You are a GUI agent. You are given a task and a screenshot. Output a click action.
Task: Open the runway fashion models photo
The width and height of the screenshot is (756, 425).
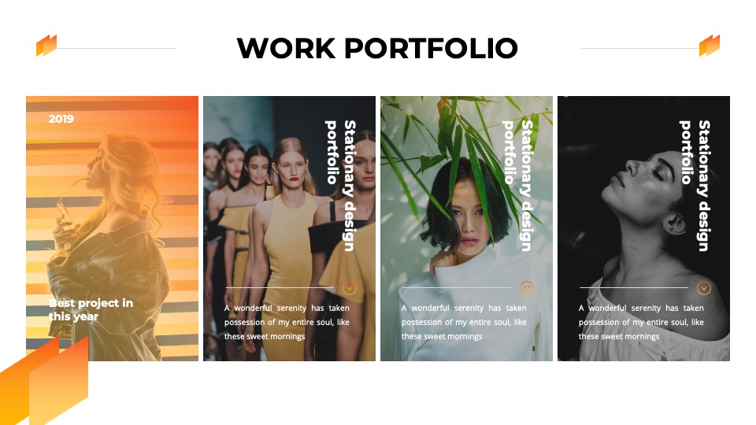(289, 228)
